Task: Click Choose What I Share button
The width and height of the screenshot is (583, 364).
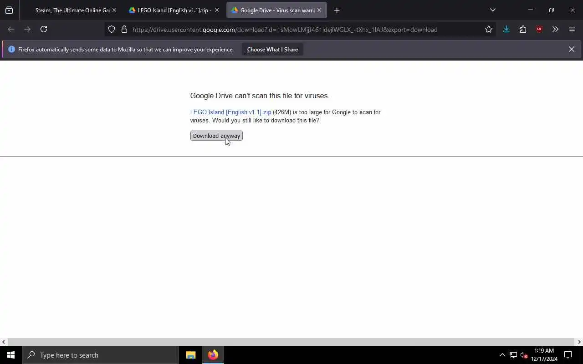Action: [x=272, y=49]
